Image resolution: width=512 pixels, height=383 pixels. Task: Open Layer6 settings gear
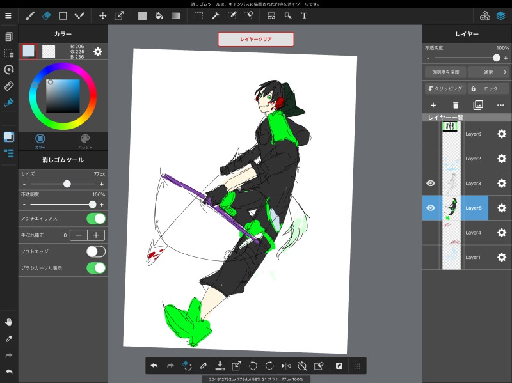click(x=502, y=134)
